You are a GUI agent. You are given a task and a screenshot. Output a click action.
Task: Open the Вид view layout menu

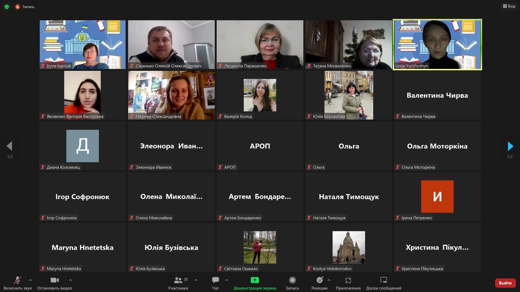point(509,6)
